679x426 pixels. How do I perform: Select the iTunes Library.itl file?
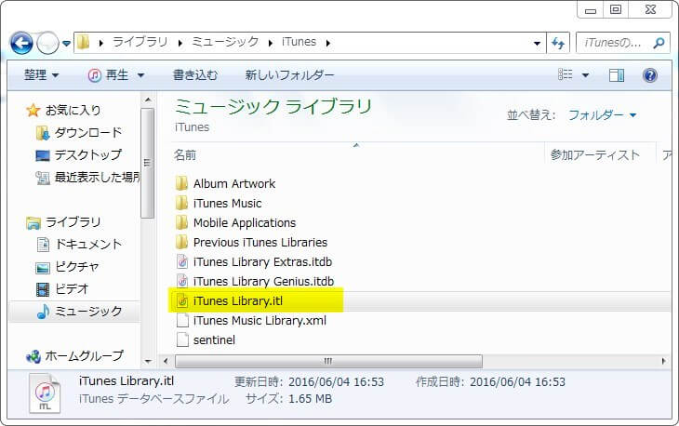tap(238, 300)
